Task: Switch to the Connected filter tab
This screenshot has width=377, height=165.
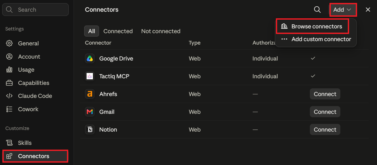Action: (x=118, y=31)
